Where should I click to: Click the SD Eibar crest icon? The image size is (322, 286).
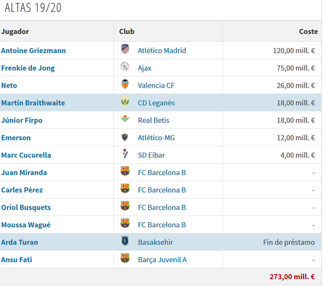tap(125, 154)
